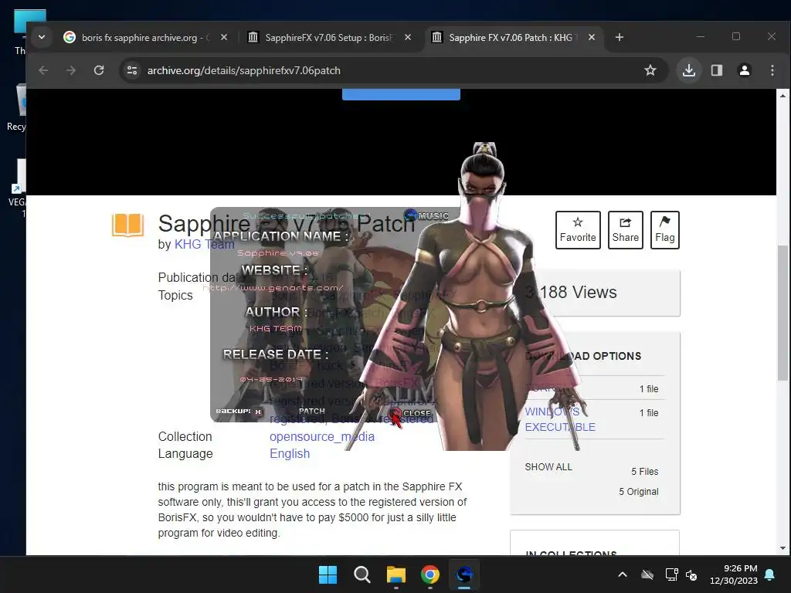Close the SapphireFX v7.06 Setup tab
Image resolution: width=791 pixels, height=593 pixels.
coord(408,37)
